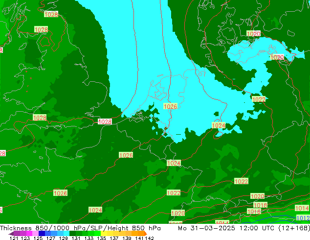Click the legend value '142'

[x=150, y=238]
